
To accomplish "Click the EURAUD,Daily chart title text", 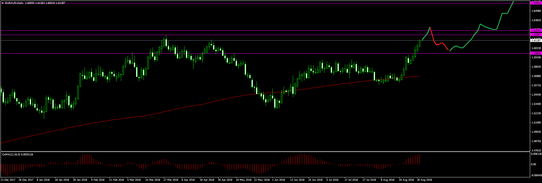I will 14,3.
